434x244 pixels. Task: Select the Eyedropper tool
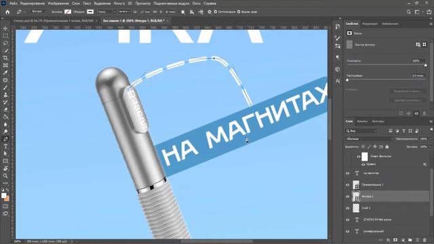(5, 73)
